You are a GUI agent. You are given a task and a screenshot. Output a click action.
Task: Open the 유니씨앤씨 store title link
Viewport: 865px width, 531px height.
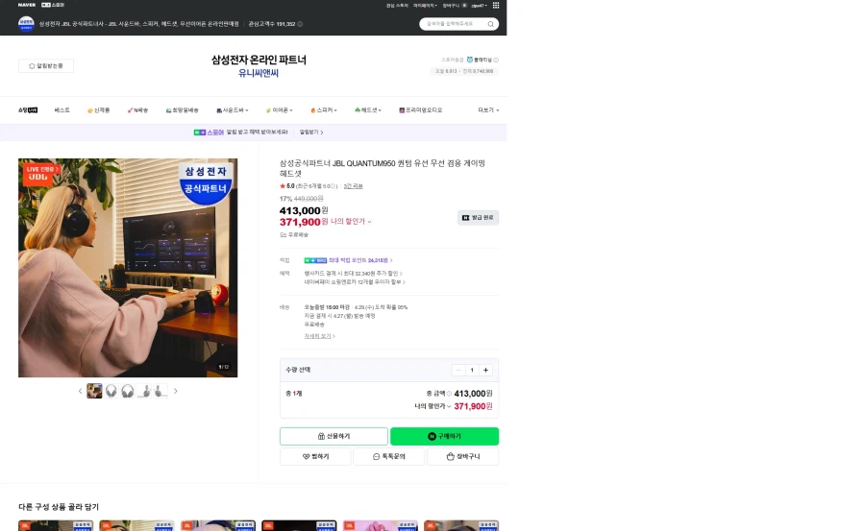[x=259, y=73]
